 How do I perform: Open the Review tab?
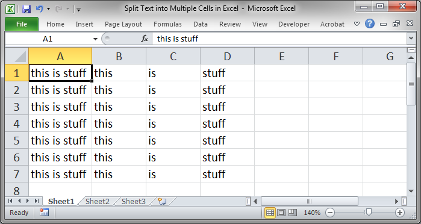pyautogui.click(x=230, y=24)
